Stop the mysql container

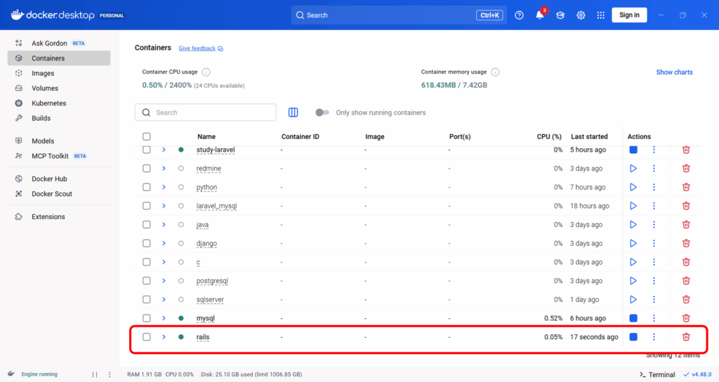coord(633,318)
